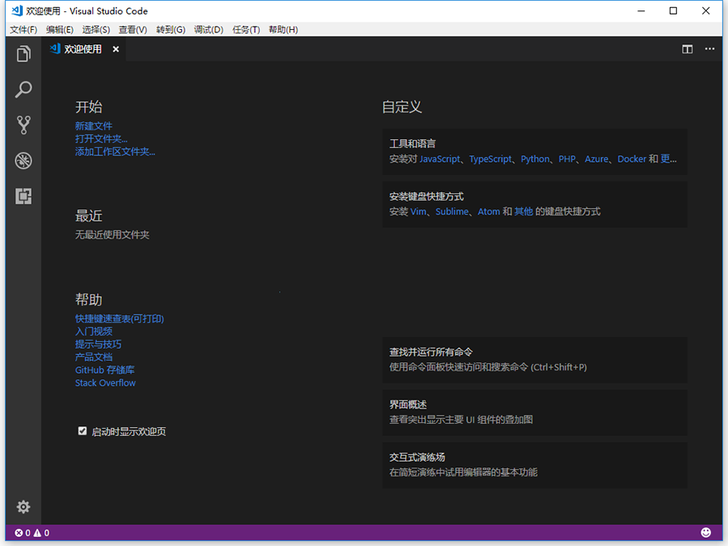Click the 新建文件 link
The image size is (728, 546).
pos(94,126)
